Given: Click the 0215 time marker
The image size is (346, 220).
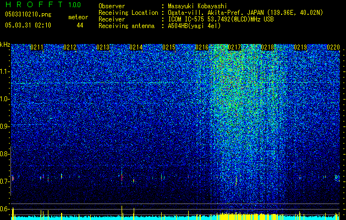Looking at the screenshot, I should 169,47.
